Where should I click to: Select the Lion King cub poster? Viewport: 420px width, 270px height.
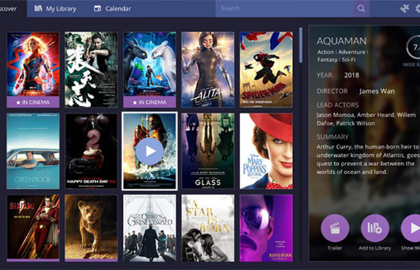91,228
